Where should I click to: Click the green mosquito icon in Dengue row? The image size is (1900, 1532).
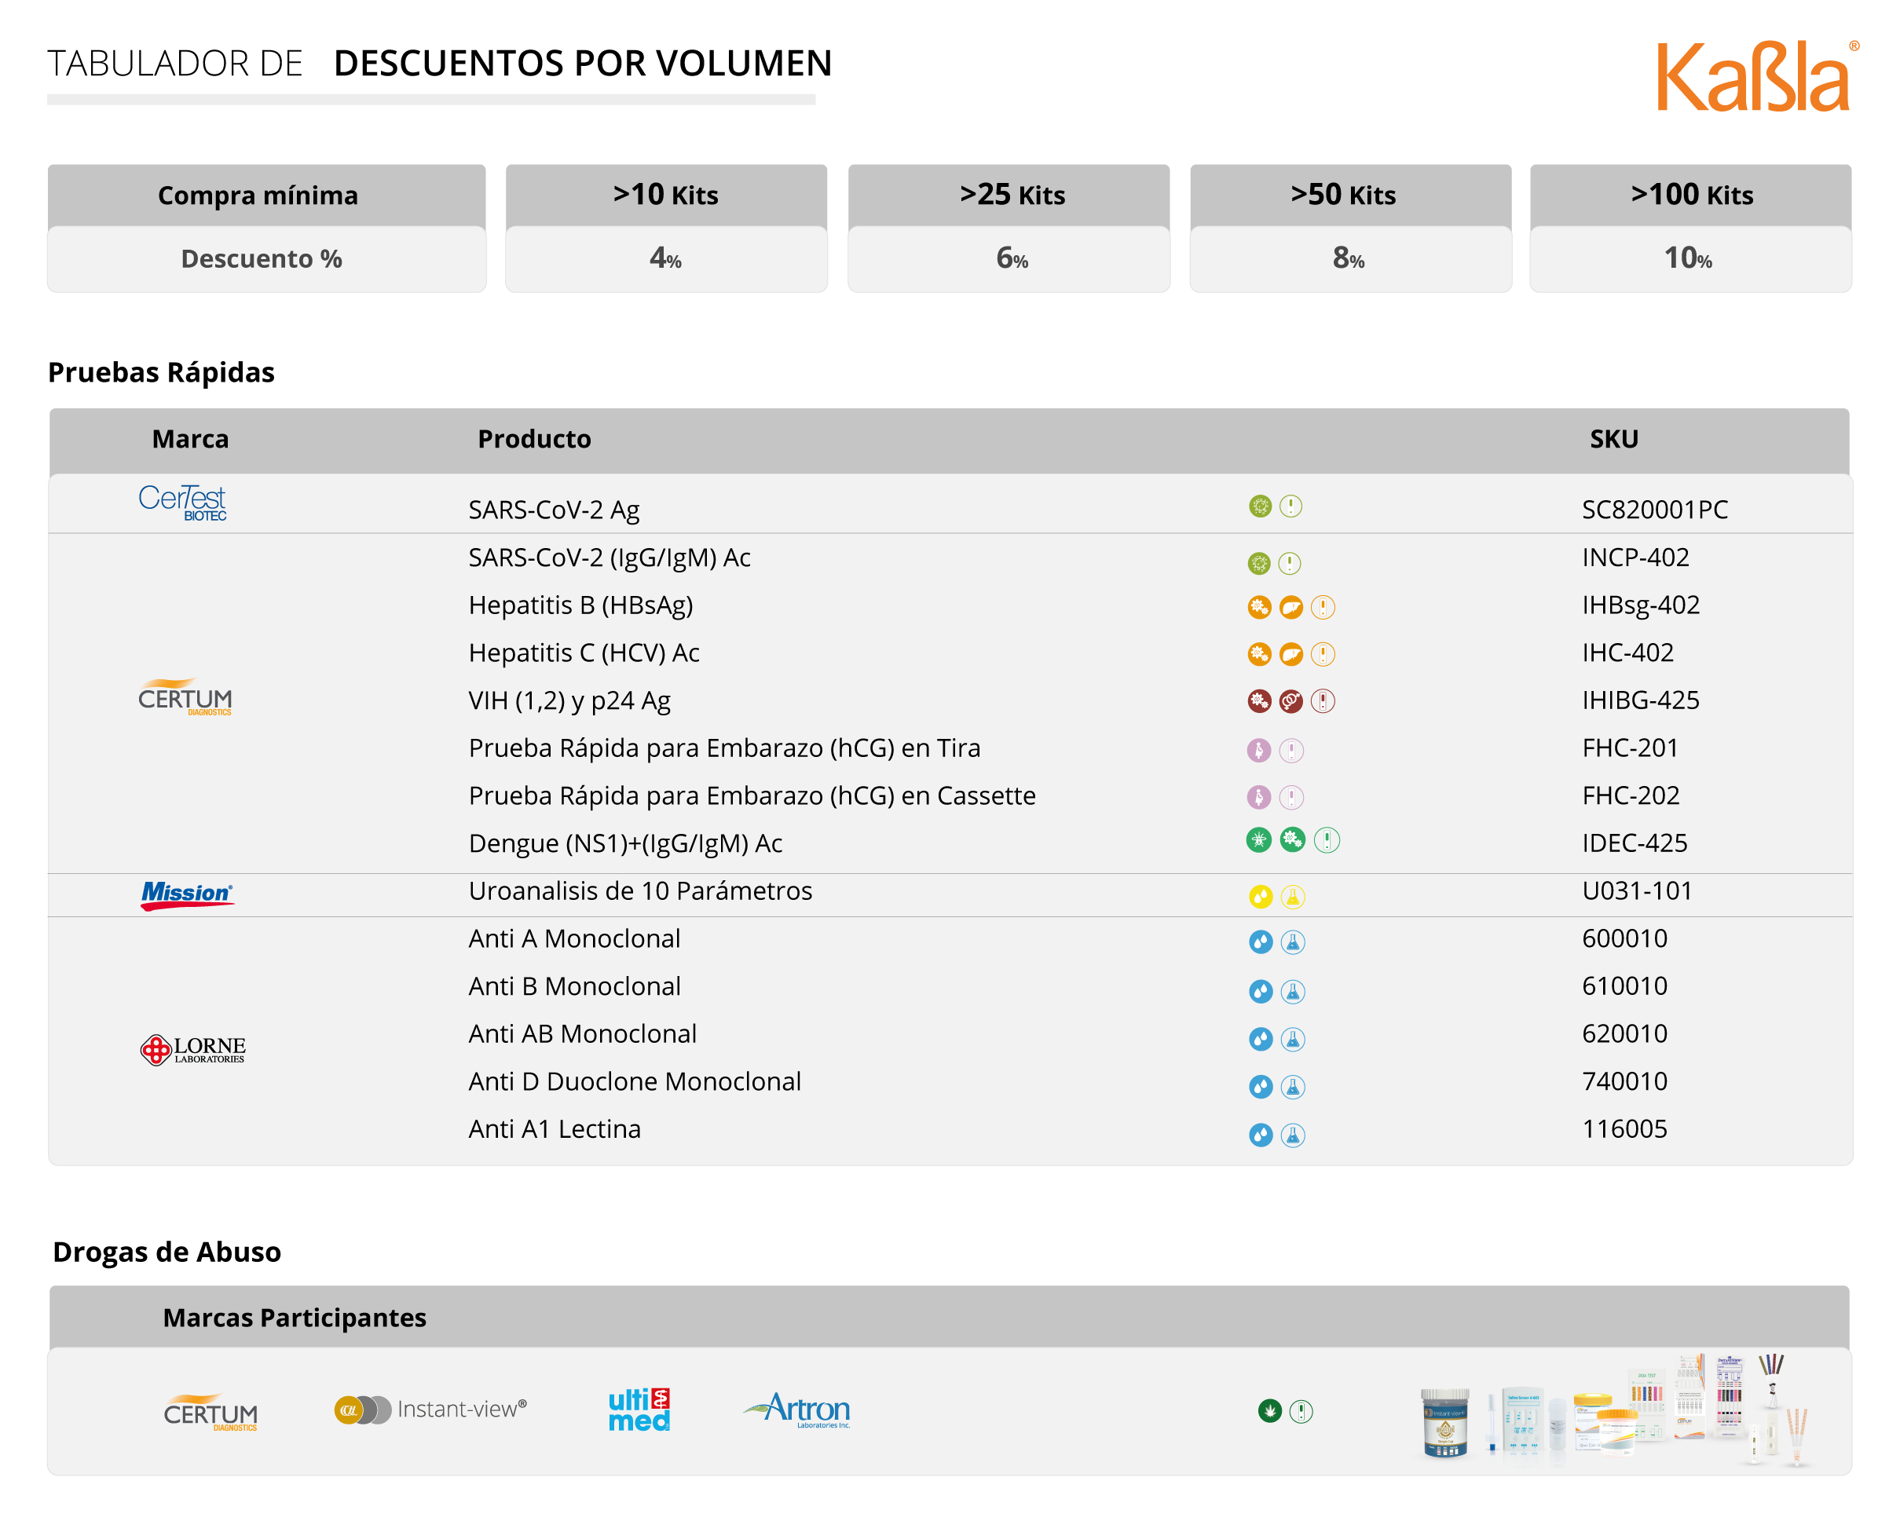pyautogui.click(x=1259, y=840)
